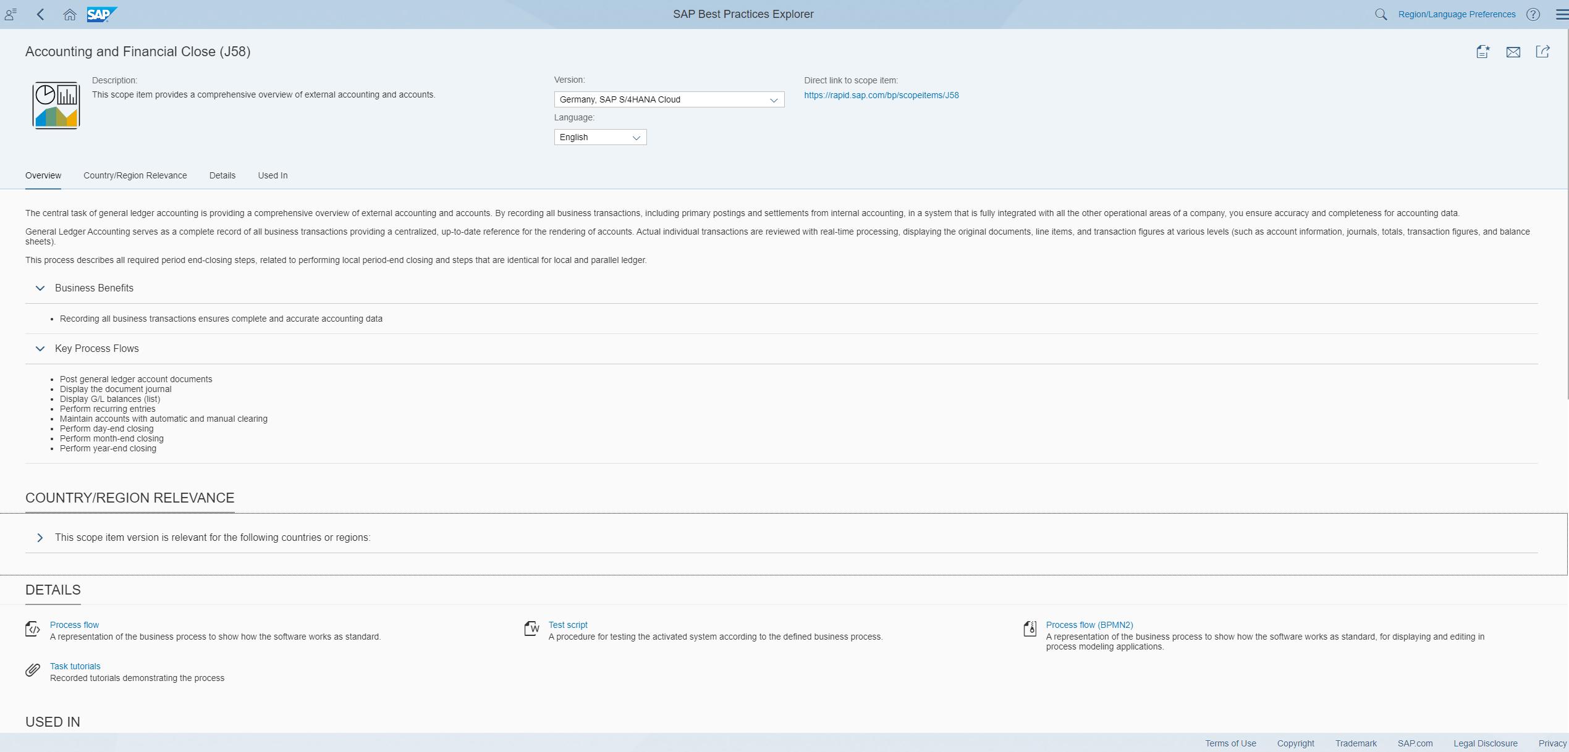Switch to the Used In tab

click(273, 175)
